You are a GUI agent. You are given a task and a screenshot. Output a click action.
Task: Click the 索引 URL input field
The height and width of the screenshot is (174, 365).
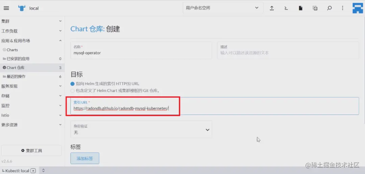click(x=215, y=106)
